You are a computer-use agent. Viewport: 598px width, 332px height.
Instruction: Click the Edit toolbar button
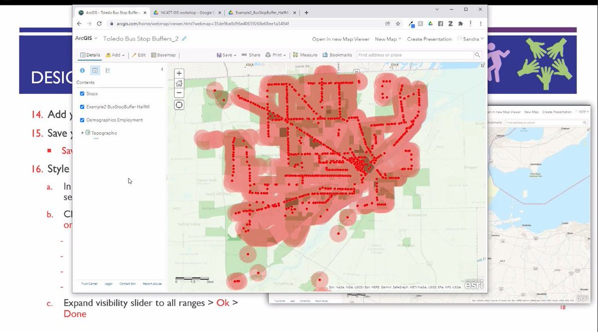coord(139,55)
